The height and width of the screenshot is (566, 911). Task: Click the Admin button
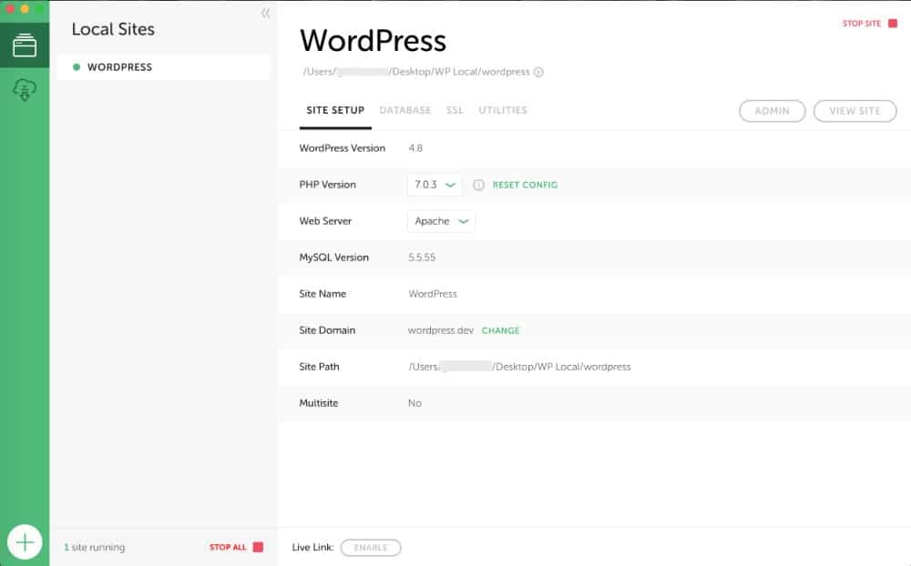coord(772,111)
